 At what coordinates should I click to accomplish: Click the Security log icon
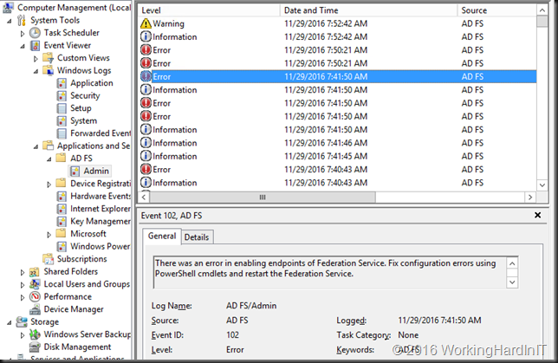point(62,96)
